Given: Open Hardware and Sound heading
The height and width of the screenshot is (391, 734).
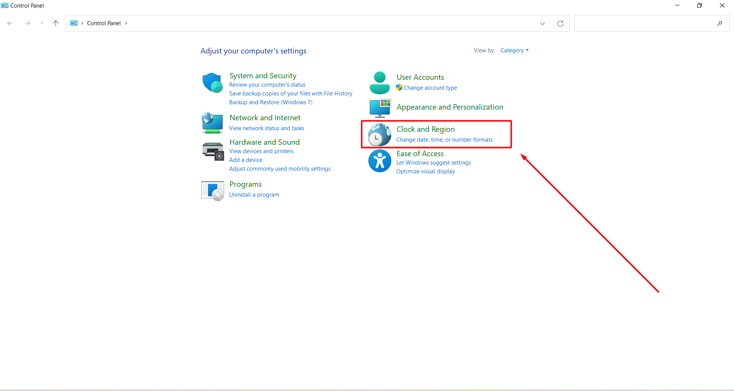Looking at the screenshot, I should coord(265,142).
